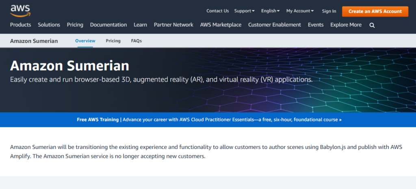Open the Explore More menu
This screenshot has width=416, height=189.
click(346, 25)
